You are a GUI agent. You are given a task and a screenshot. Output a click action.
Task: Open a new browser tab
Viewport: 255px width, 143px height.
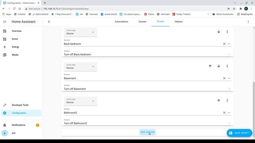click(45, 3)
